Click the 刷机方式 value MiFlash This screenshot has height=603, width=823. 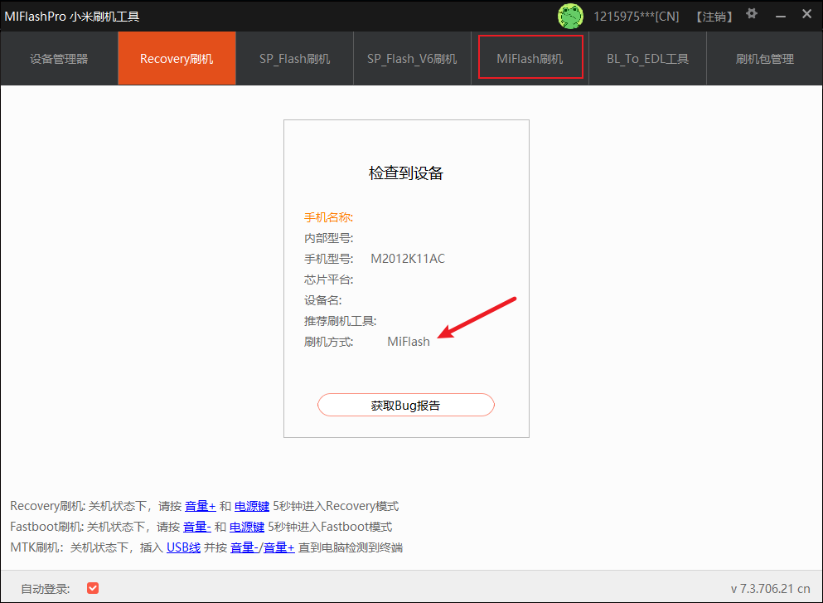pyautogui.click(x=409, y=342)
